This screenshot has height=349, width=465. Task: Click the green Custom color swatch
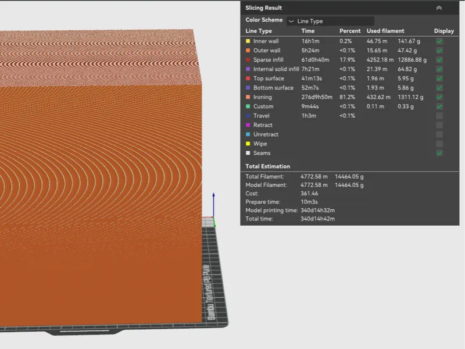[x=248, y=106]
